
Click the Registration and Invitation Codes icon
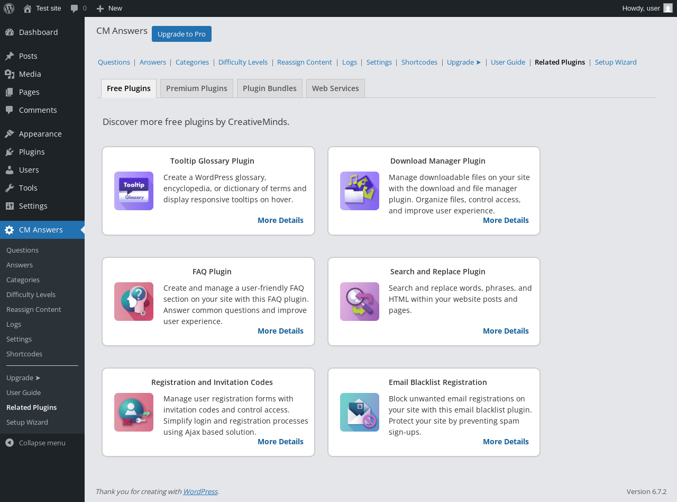(134, 412)
